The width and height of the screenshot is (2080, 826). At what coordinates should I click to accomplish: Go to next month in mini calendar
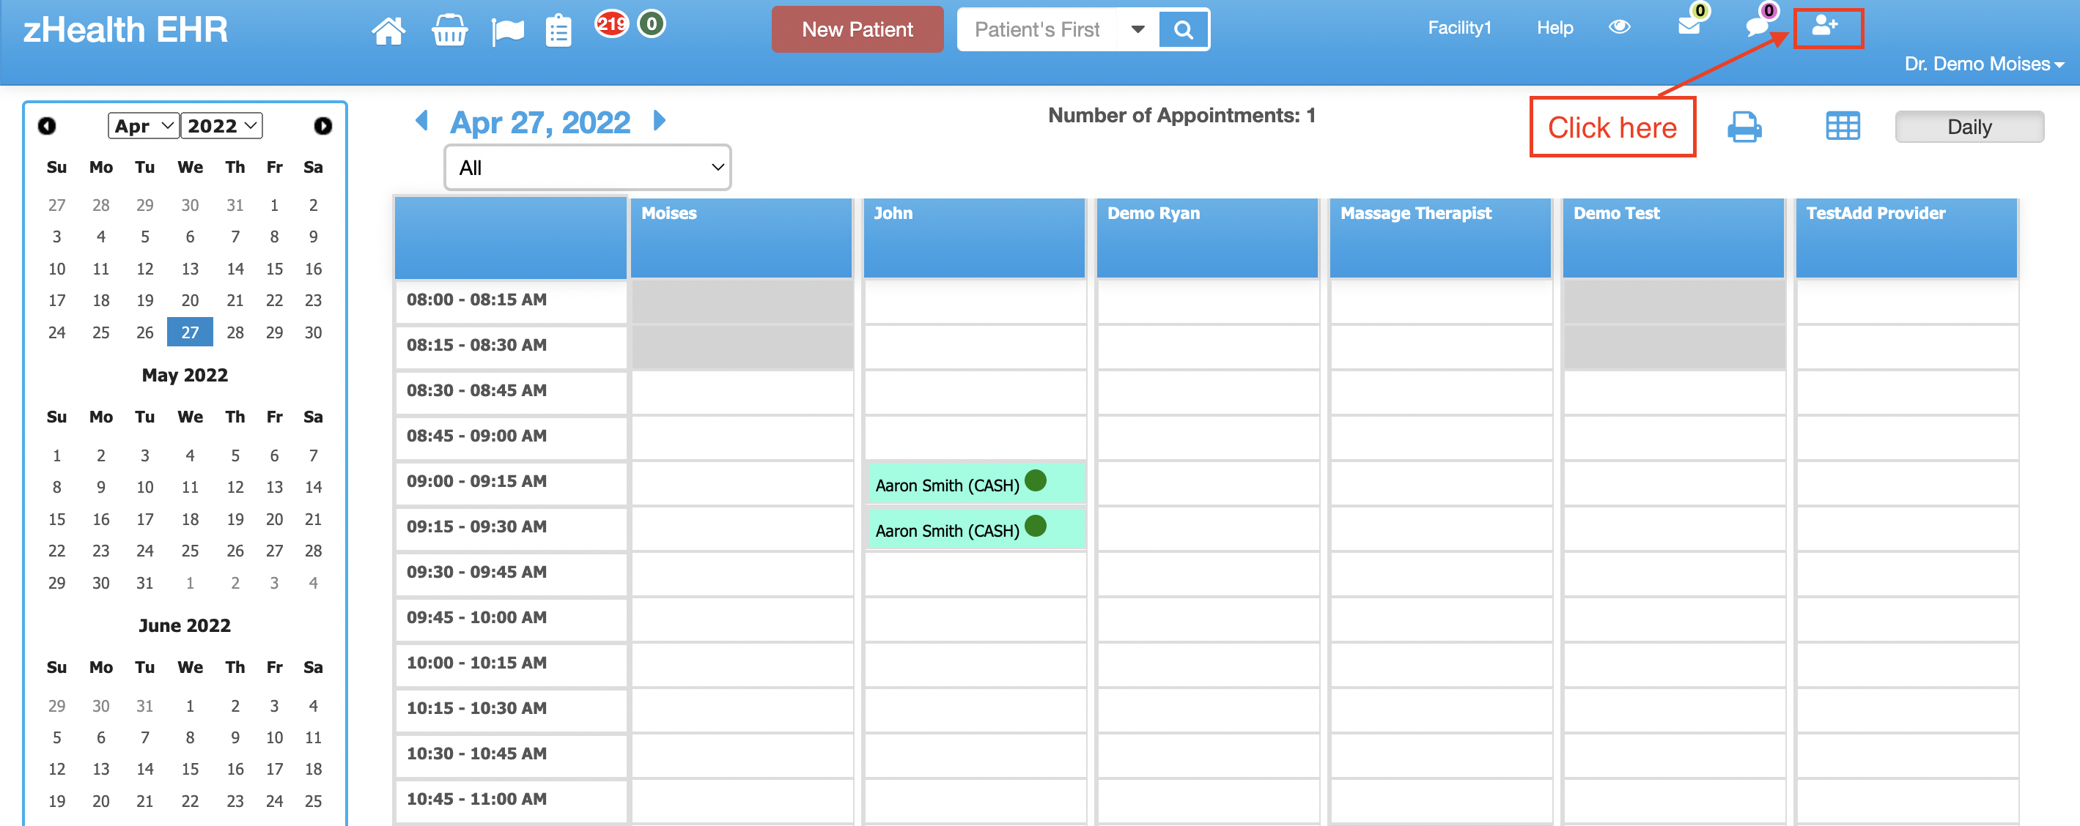(x=322, y=126)
